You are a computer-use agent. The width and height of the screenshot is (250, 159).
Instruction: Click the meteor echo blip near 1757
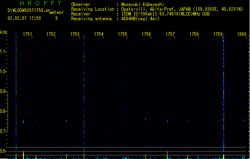pyautogui.click(x=167, y=121)
